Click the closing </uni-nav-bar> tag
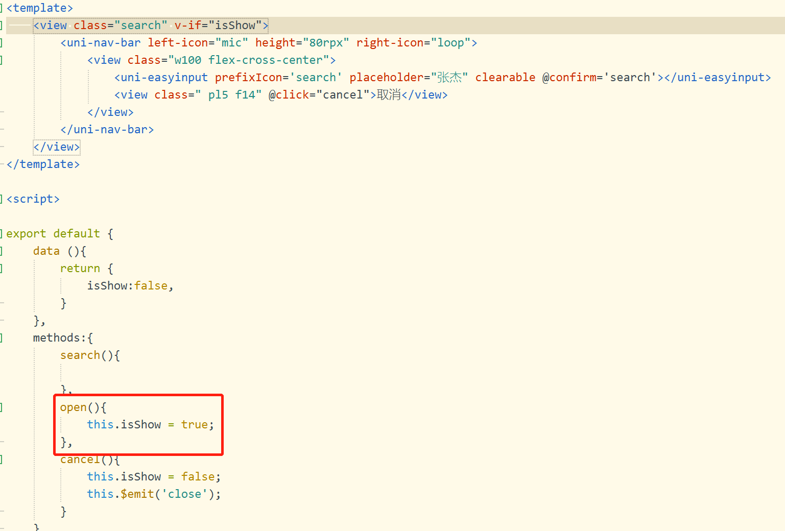 point(107,130)
